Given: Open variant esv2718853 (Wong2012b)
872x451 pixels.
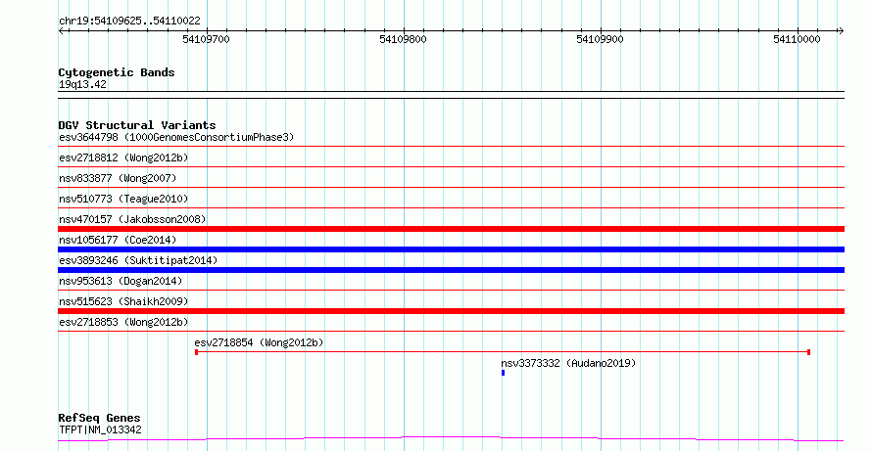Looking at the screenshot, I should [123, 322].
